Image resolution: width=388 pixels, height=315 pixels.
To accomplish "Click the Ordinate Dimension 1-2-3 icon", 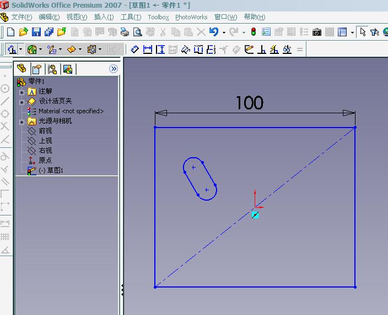I will tap(211, 49).
